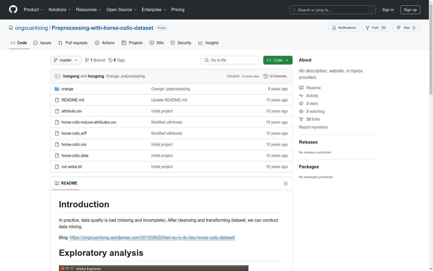Click the Weka Explorer screenshot thumbnail
This screenshot has height=271, width=433.
154,268
